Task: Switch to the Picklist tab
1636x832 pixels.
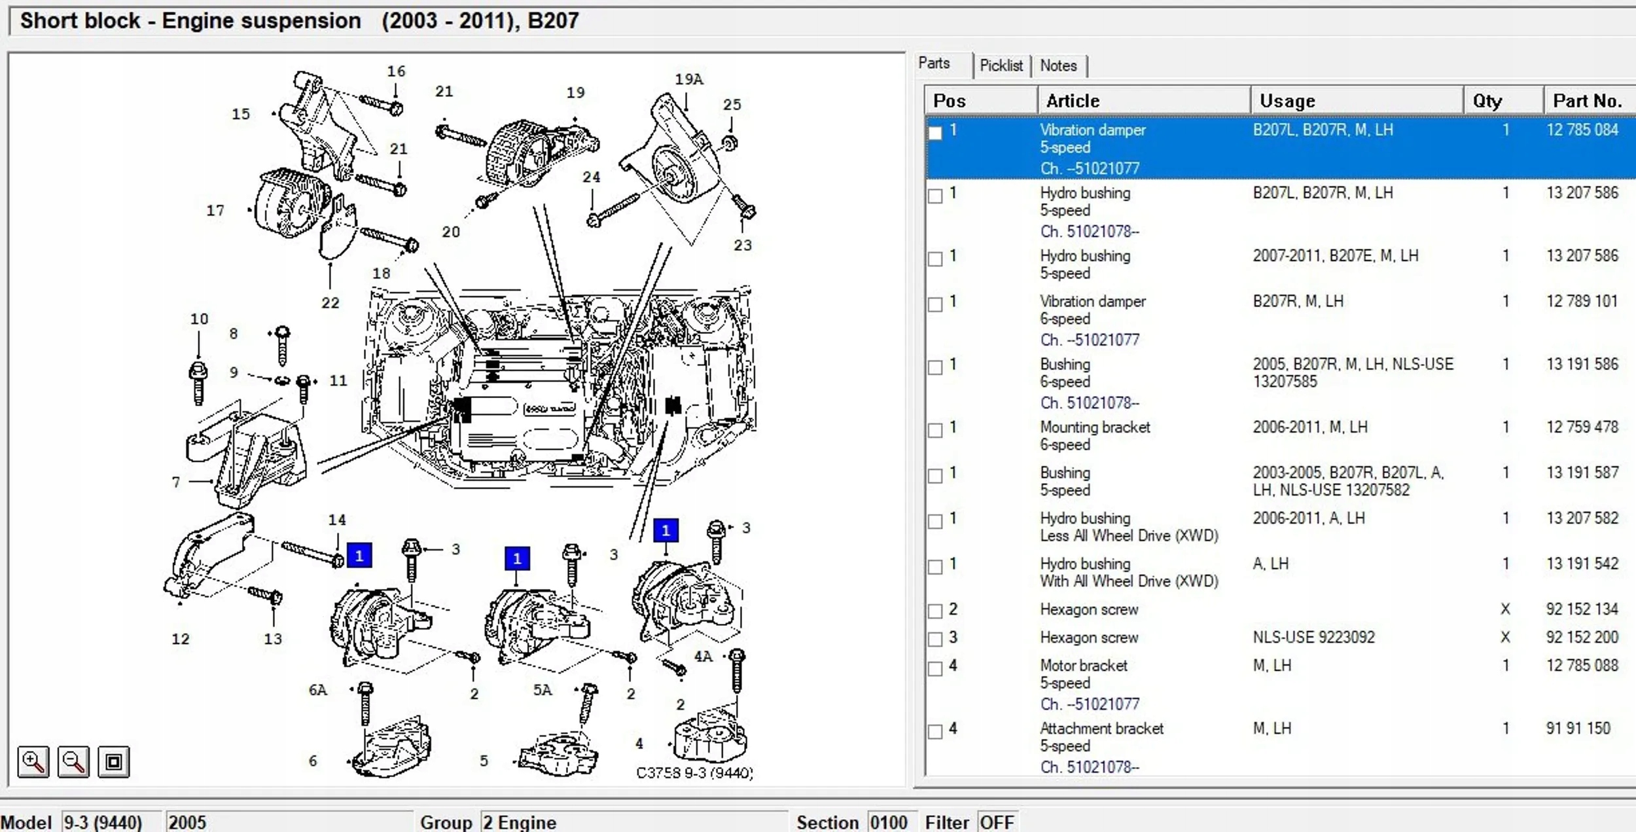Action: click(x=1001, y=65)
